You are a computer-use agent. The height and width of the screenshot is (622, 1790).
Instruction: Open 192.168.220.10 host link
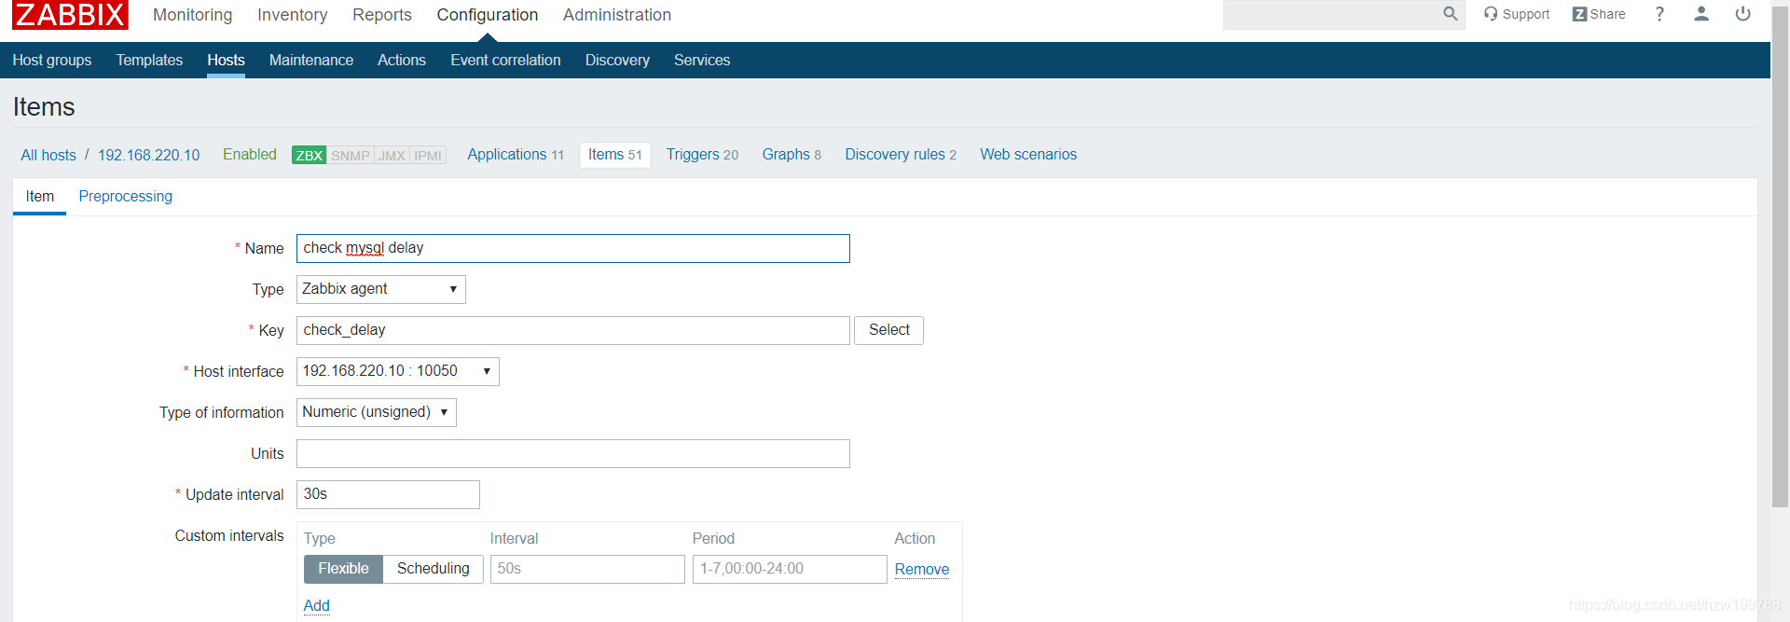(x=149, y=155)
